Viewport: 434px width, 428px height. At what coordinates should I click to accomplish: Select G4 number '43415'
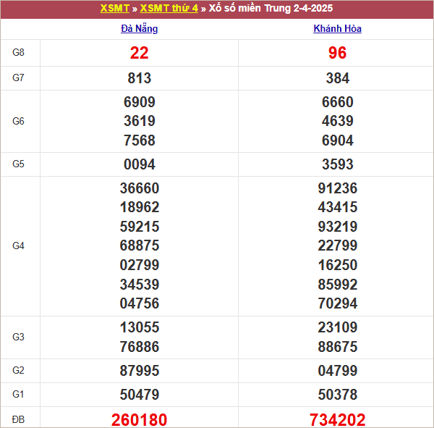pos(337,207)
